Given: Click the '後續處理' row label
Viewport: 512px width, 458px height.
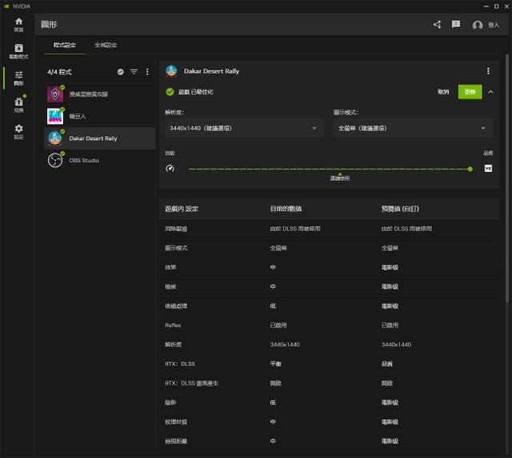Looking at the screenshot, I should pyautogui.click(x=176, y=306).
